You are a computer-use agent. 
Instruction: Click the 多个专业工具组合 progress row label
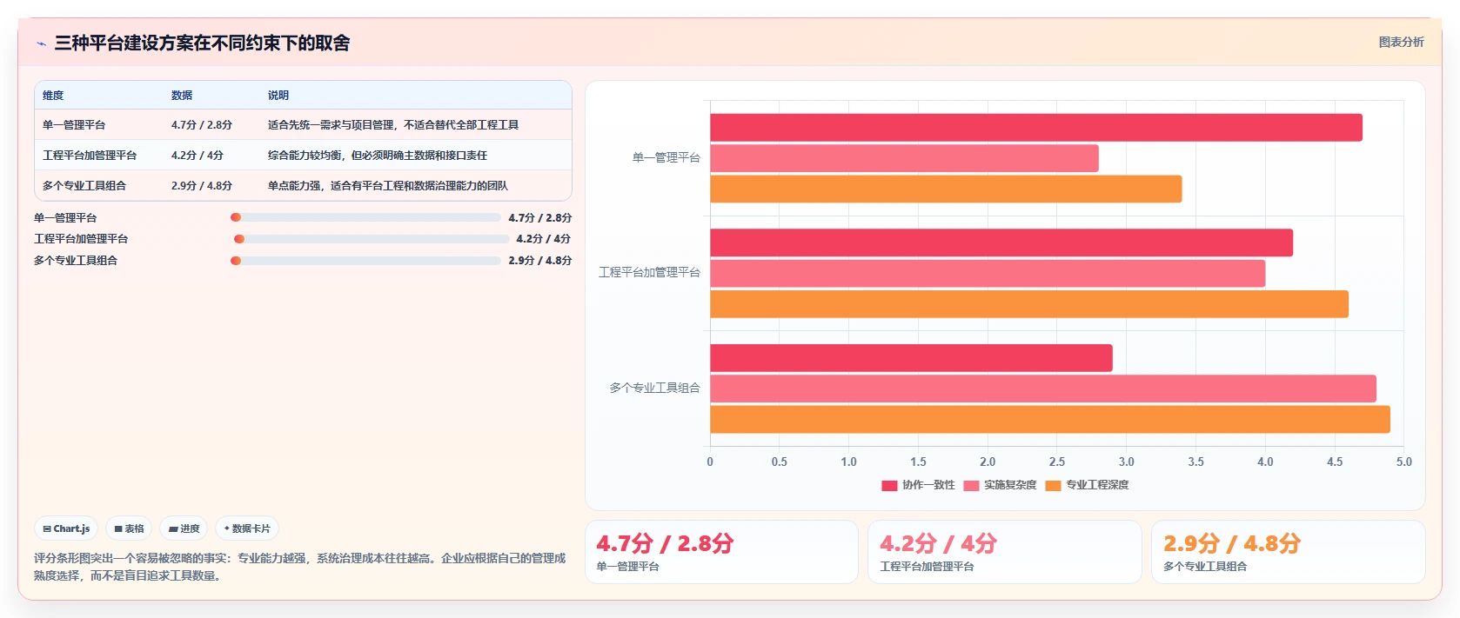(76, 261)
